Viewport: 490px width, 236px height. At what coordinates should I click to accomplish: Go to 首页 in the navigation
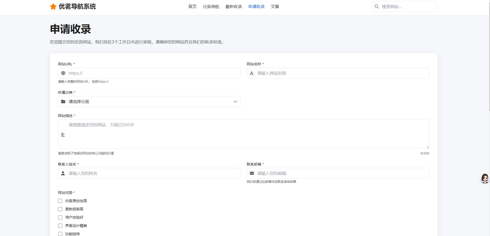click(192, 7)
